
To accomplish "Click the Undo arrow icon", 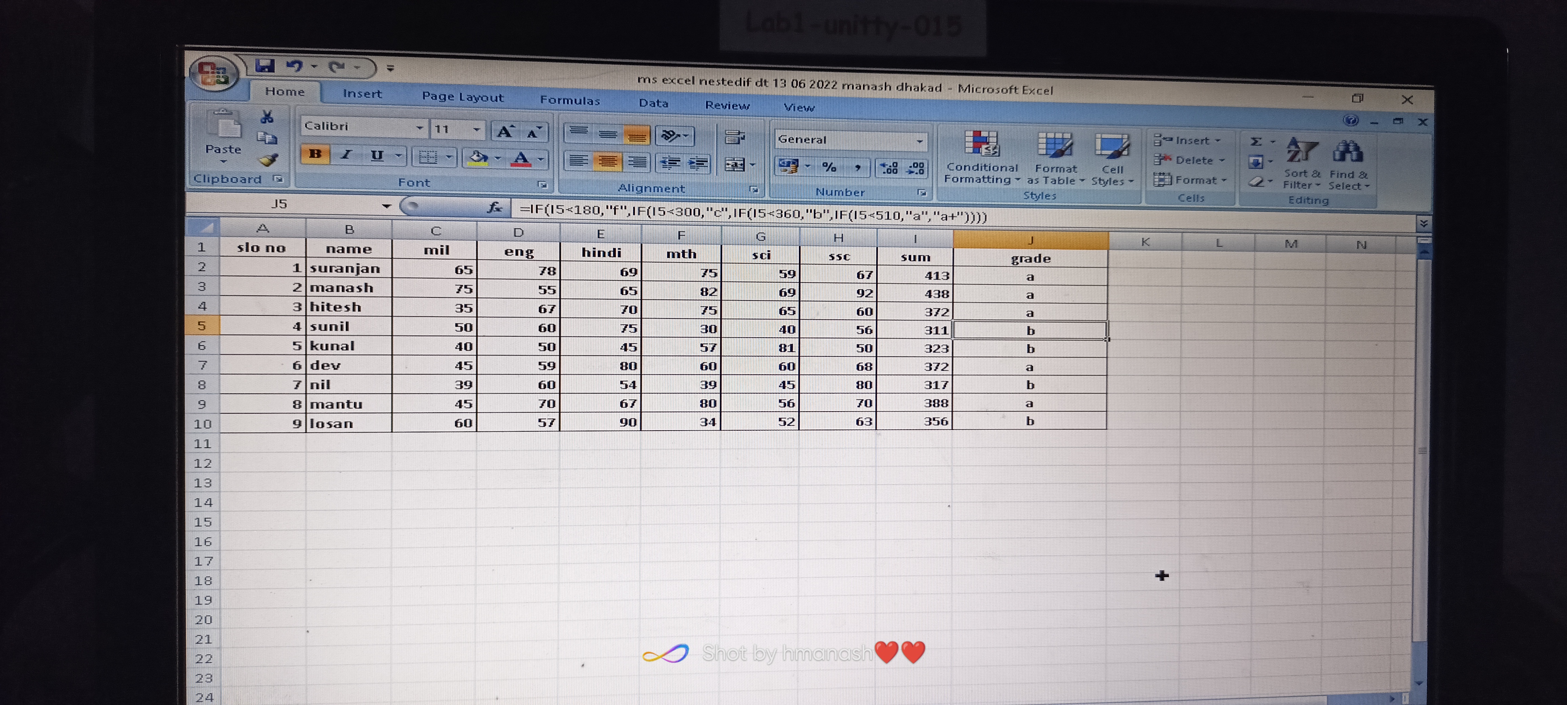I will click(295, 66).
